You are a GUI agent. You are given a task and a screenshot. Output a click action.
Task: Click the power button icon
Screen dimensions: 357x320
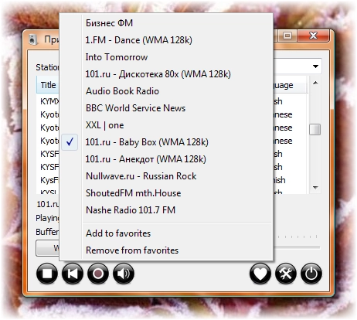tap(311, 274)
